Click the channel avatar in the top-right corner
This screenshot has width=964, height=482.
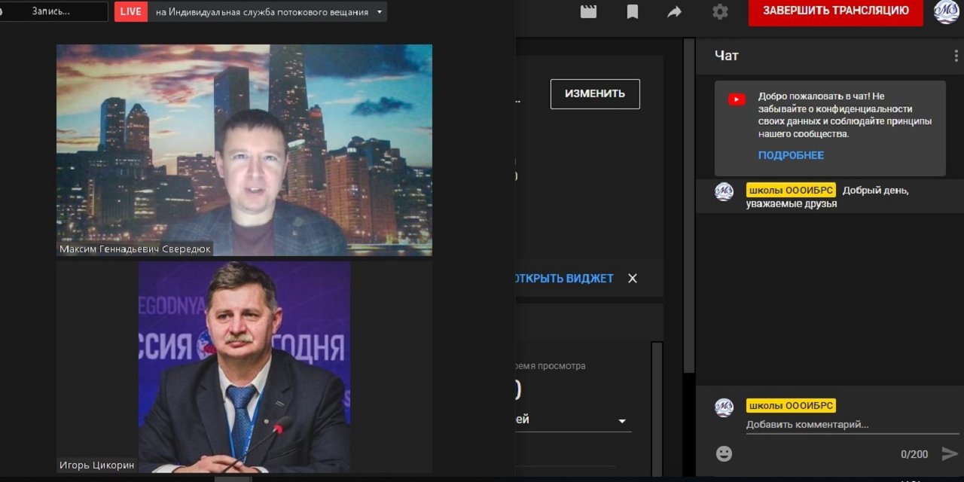coord(947,12)
